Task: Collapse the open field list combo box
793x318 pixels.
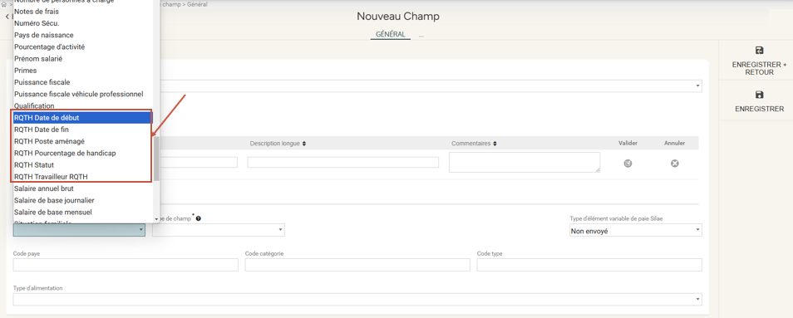Action: click(x=80, y=230)
